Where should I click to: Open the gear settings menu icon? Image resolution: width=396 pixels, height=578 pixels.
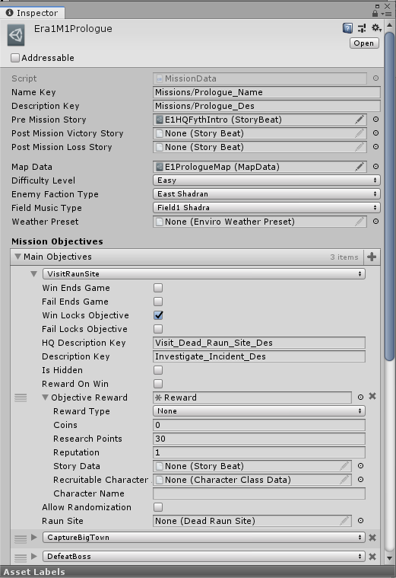pyautogui.click(x=375, y=27)
